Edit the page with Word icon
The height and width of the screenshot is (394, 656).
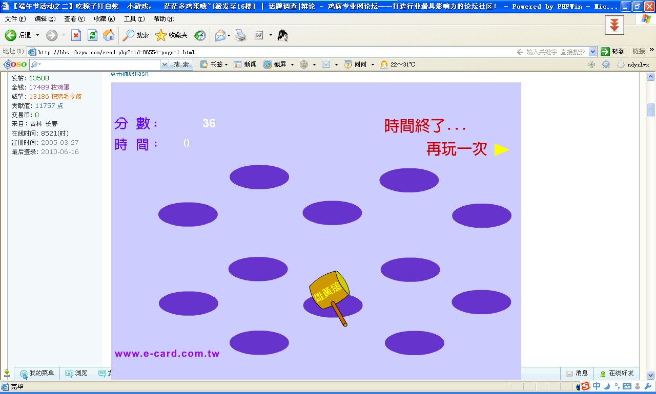pyautogui.click(x=259, y=35)
